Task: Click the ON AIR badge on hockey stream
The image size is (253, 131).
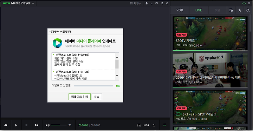Action: [x=181, y=71]
